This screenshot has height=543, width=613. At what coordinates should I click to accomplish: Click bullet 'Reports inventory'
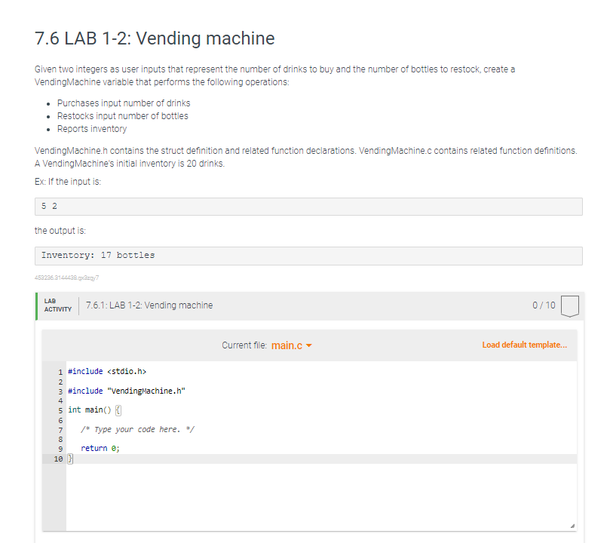tap(92, 129)
